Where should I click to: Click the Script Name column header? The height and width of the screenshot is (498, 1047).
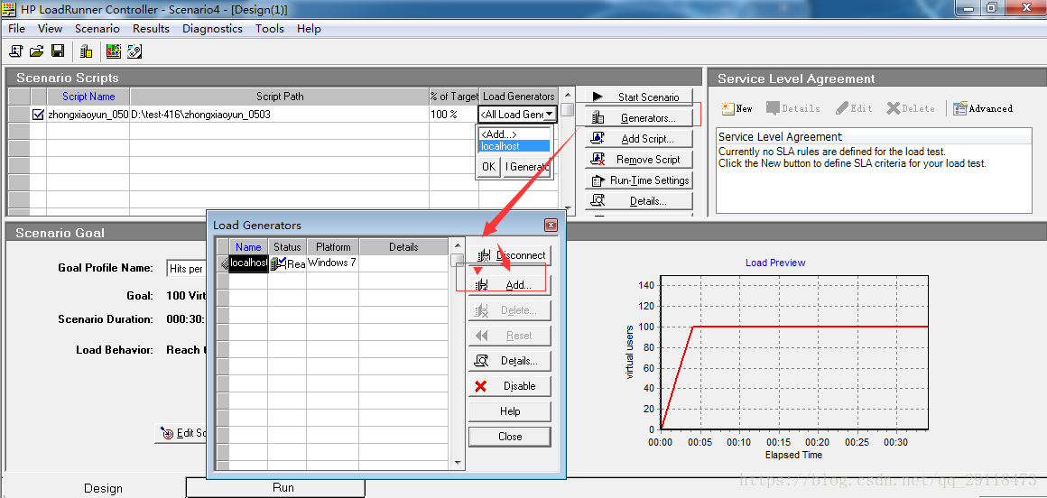click(88, 97)
